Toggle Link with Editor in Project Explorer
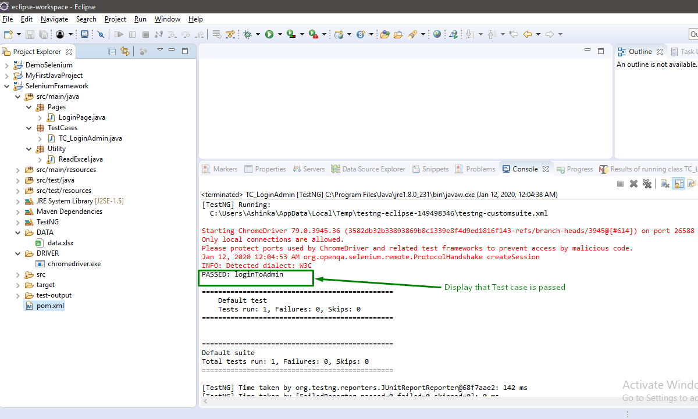Image resolution: width=698 pixels, height=419 pixels. point(124,51)
